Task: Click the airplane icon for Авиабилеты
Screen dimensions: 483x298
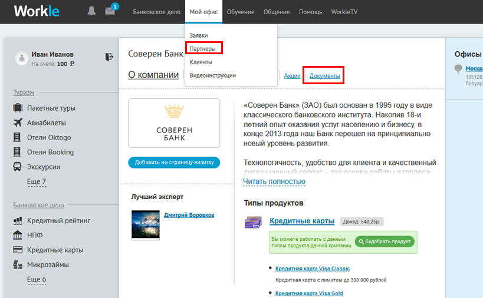Action: [18, 122]
